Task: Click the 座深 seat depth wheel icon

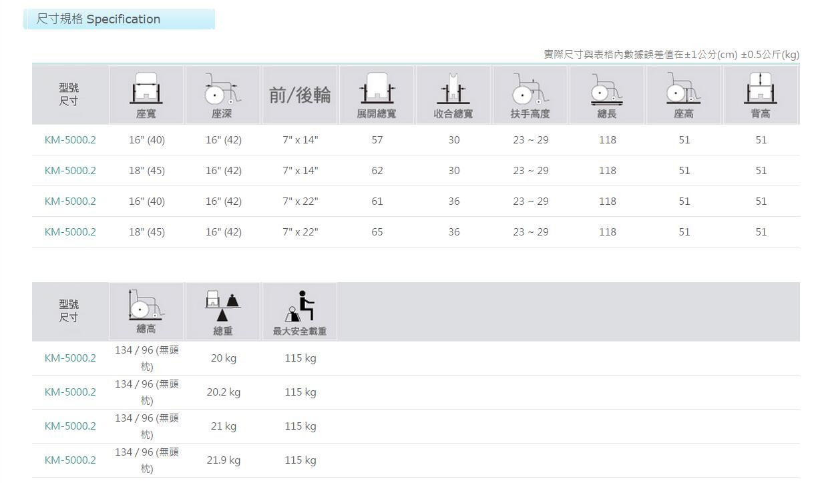Action: pos(223,90)
